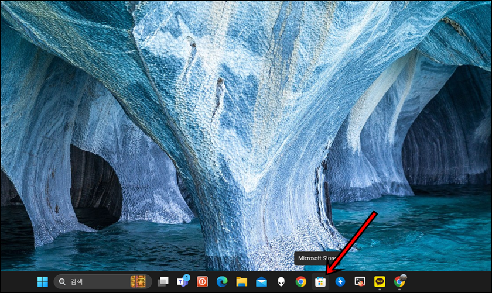Open Microsoft Teams with notification badge
This screenshot has height=293, width=492.
coord(183,281)
